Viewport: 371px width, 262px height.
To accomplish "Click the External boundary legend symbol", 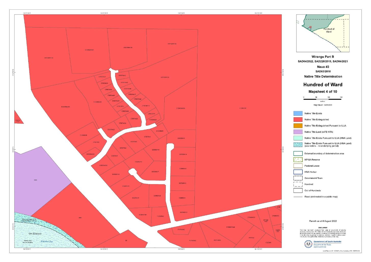I will pyautogui.click(x=298, y=154).
